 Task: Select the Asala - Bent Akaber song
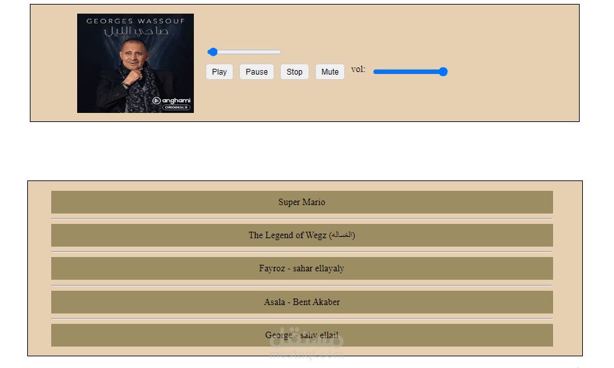tap(302, 302)
